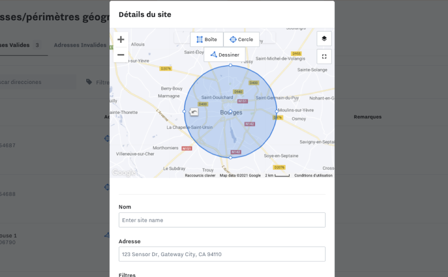The width and height of the screenshot is (448, 277).
Task: Click the circle's left edge handle
Action: [x=184, y=111]
